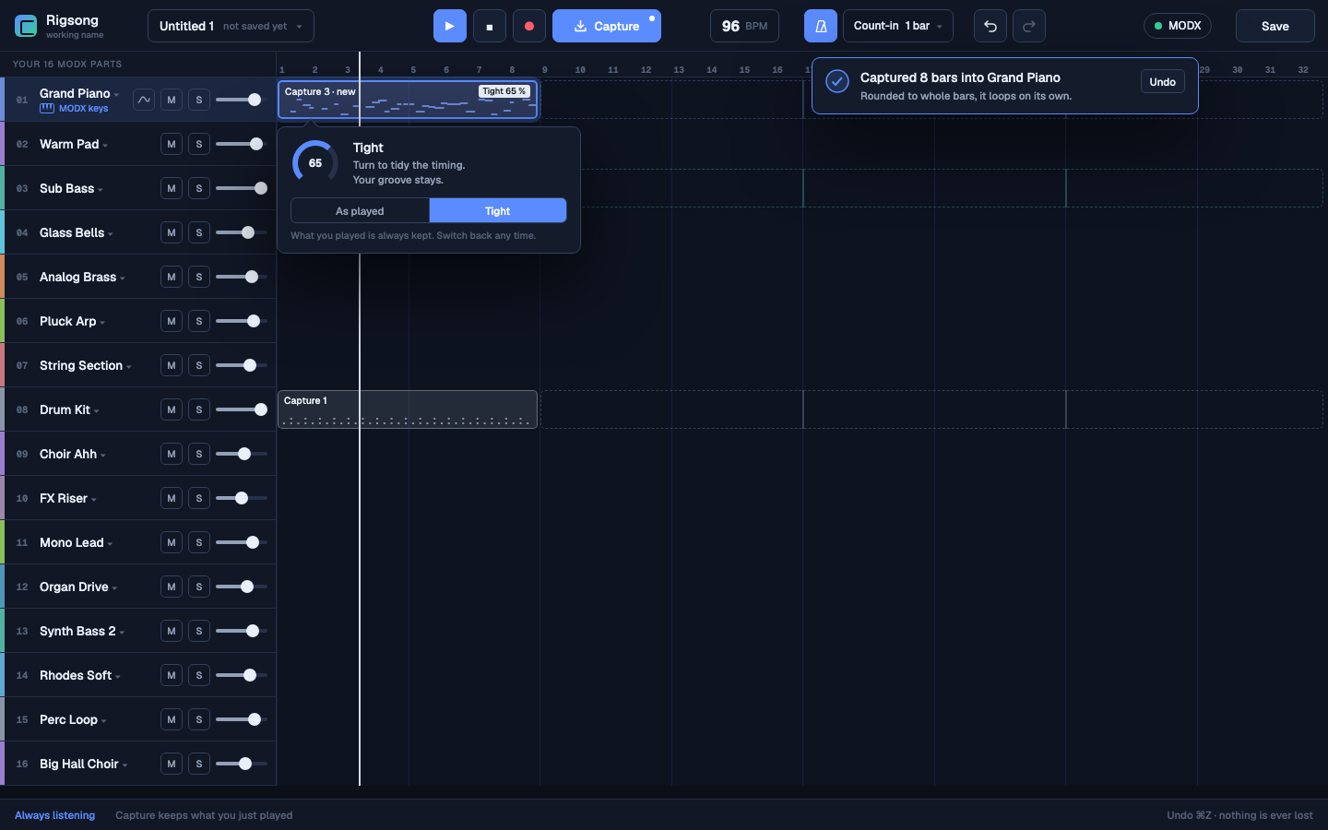Stop playback with the square button

click(x=490, y=26)
